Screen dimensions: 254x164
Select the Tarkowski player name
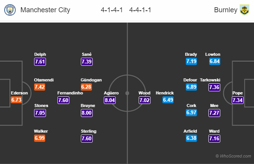click(x=210, y=80)
